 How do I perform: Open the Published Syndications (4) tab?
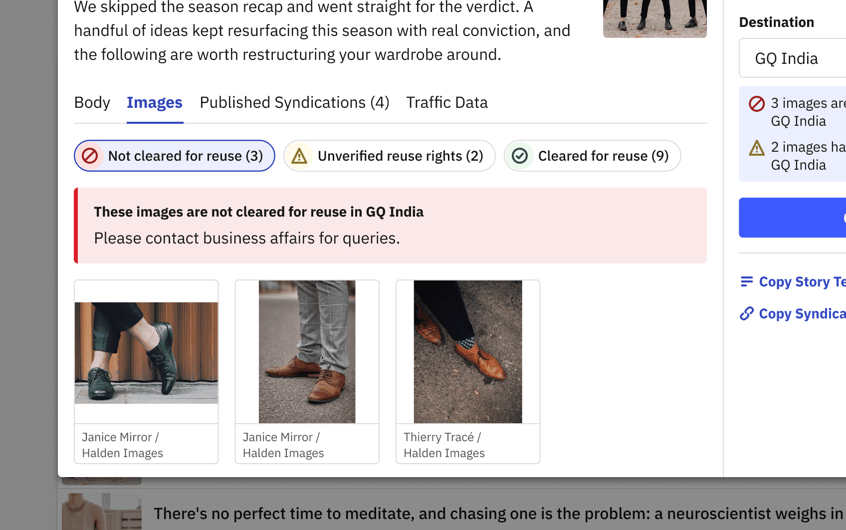(294, 102)
